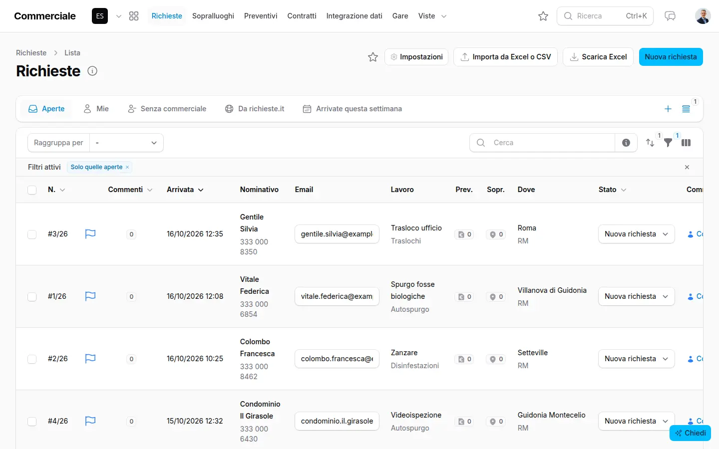Switch to Arrivate questa settimana tab

pos(353,109)
